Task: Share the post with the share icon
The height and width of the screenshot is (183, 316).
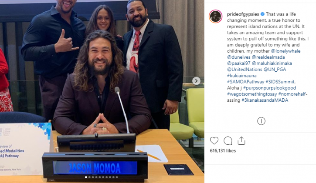Action: pos(241,140)
